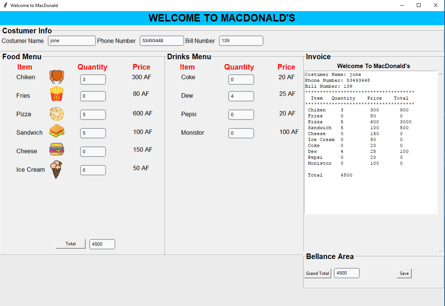Click the "Bill Number: 139" invoice line
The width and height of the screenshot is (445, 306).
[x=329, y=86]
